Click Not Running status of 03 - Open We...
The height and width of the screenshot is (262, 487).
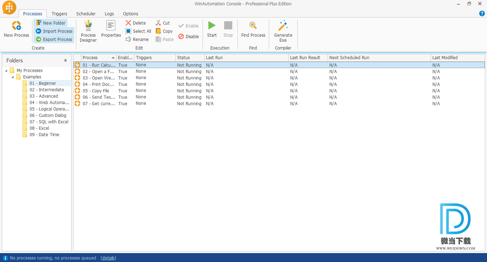point(189,78)
